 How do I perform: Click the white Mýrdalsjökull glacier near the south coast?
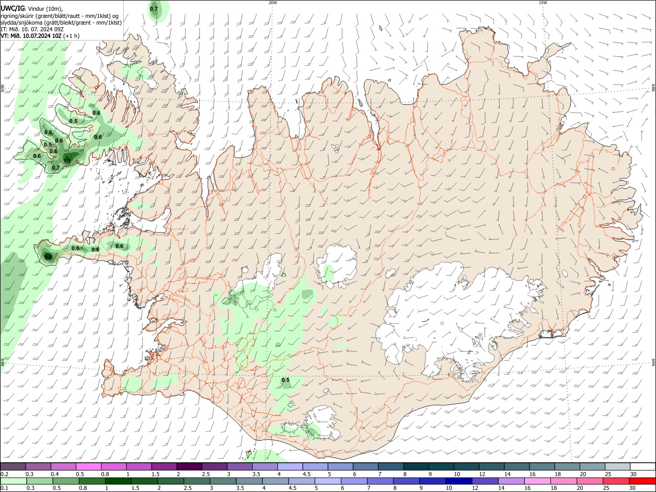coord(323,423)
